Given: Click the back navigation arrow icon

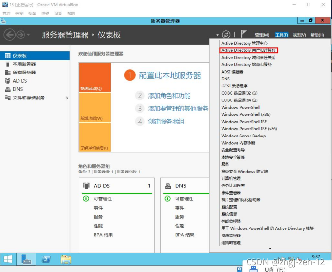Looking at the screenshot, I should coord(10,35).
